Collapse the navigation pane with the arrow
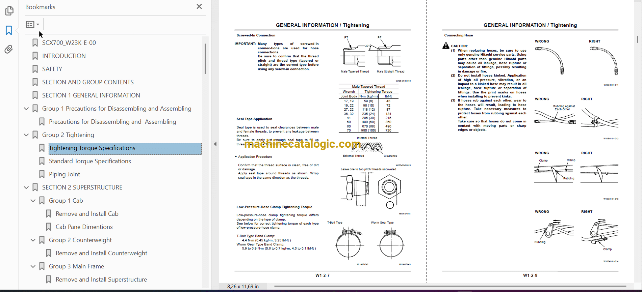 coord(215,144)
